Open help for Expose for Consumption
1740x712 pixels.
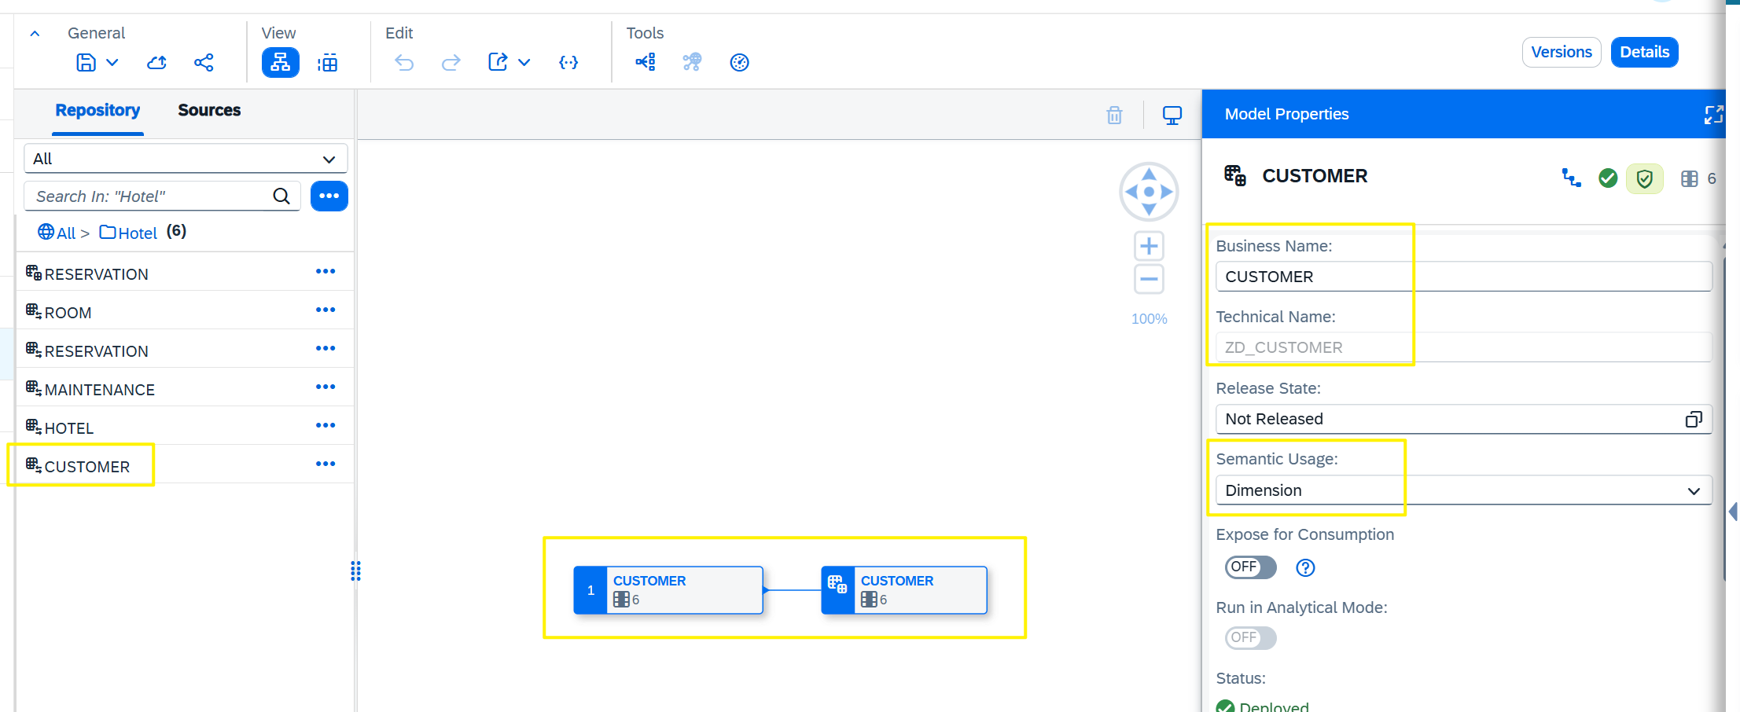pyautogui.click(x=1305, y=567)
